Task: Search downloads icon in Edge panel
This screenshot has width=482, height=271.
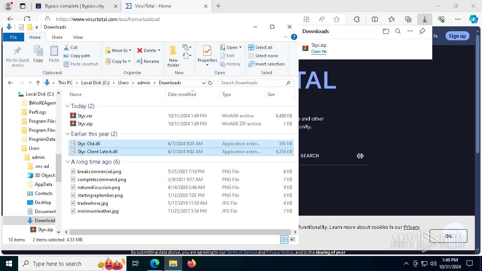Action: 398,31
